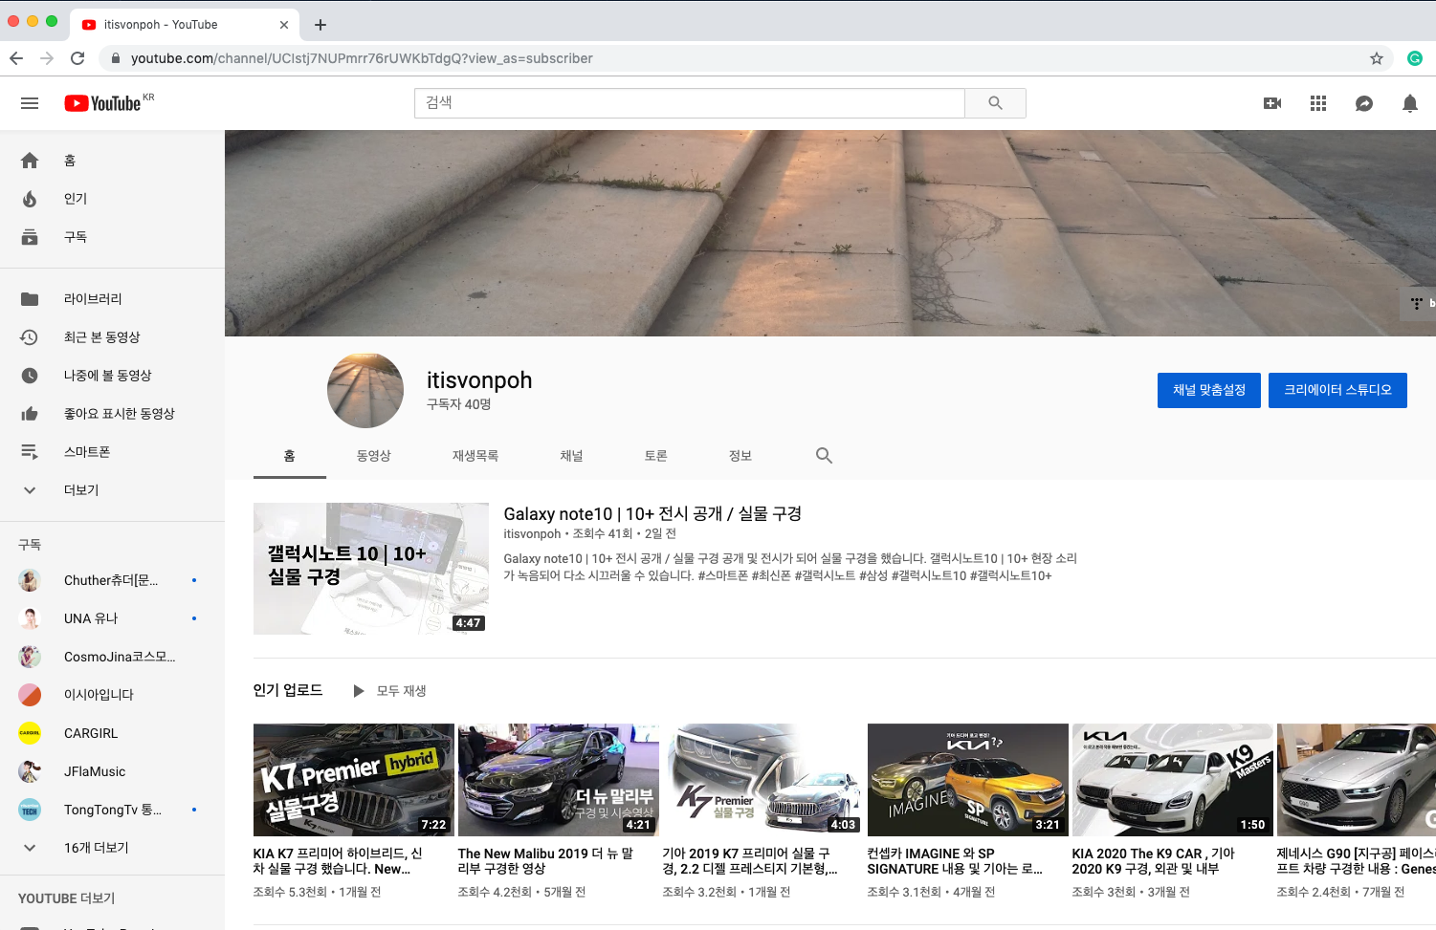Click the Grammarly extension icon

coord(1415,58)
